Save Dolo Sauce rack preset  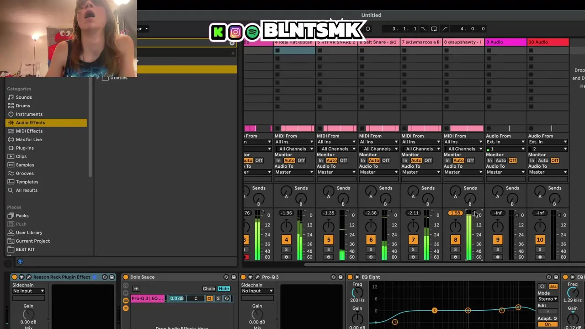[234, 277]
